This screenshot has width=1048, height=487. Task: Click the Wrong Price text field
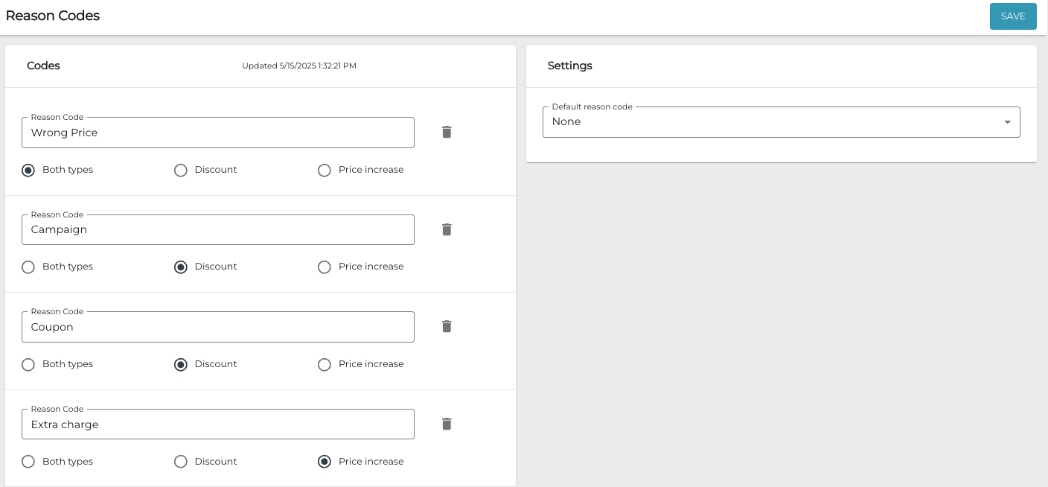click(217, 133)
